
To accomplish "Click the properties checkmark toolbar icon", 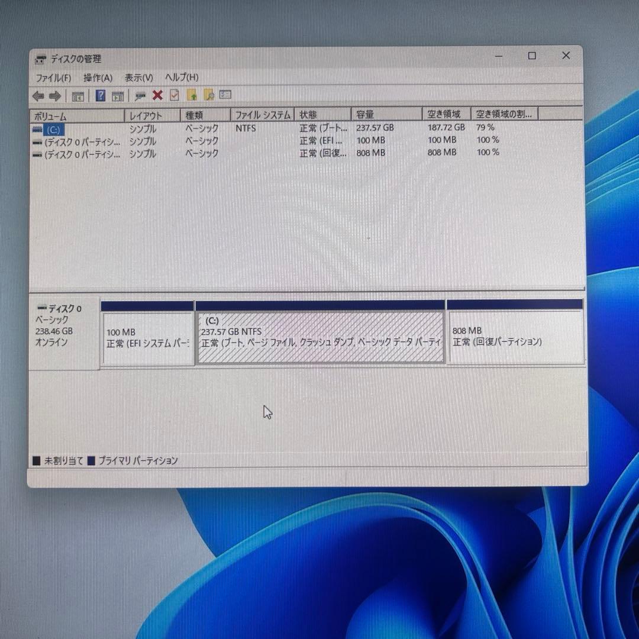I will 173,95.
